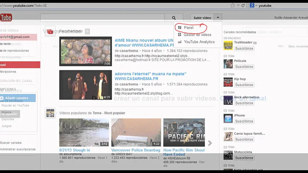The height and width of the screenshot is (173, 308).
Task: Focus the YouTube search input field
Action: [x=102, y=18]
